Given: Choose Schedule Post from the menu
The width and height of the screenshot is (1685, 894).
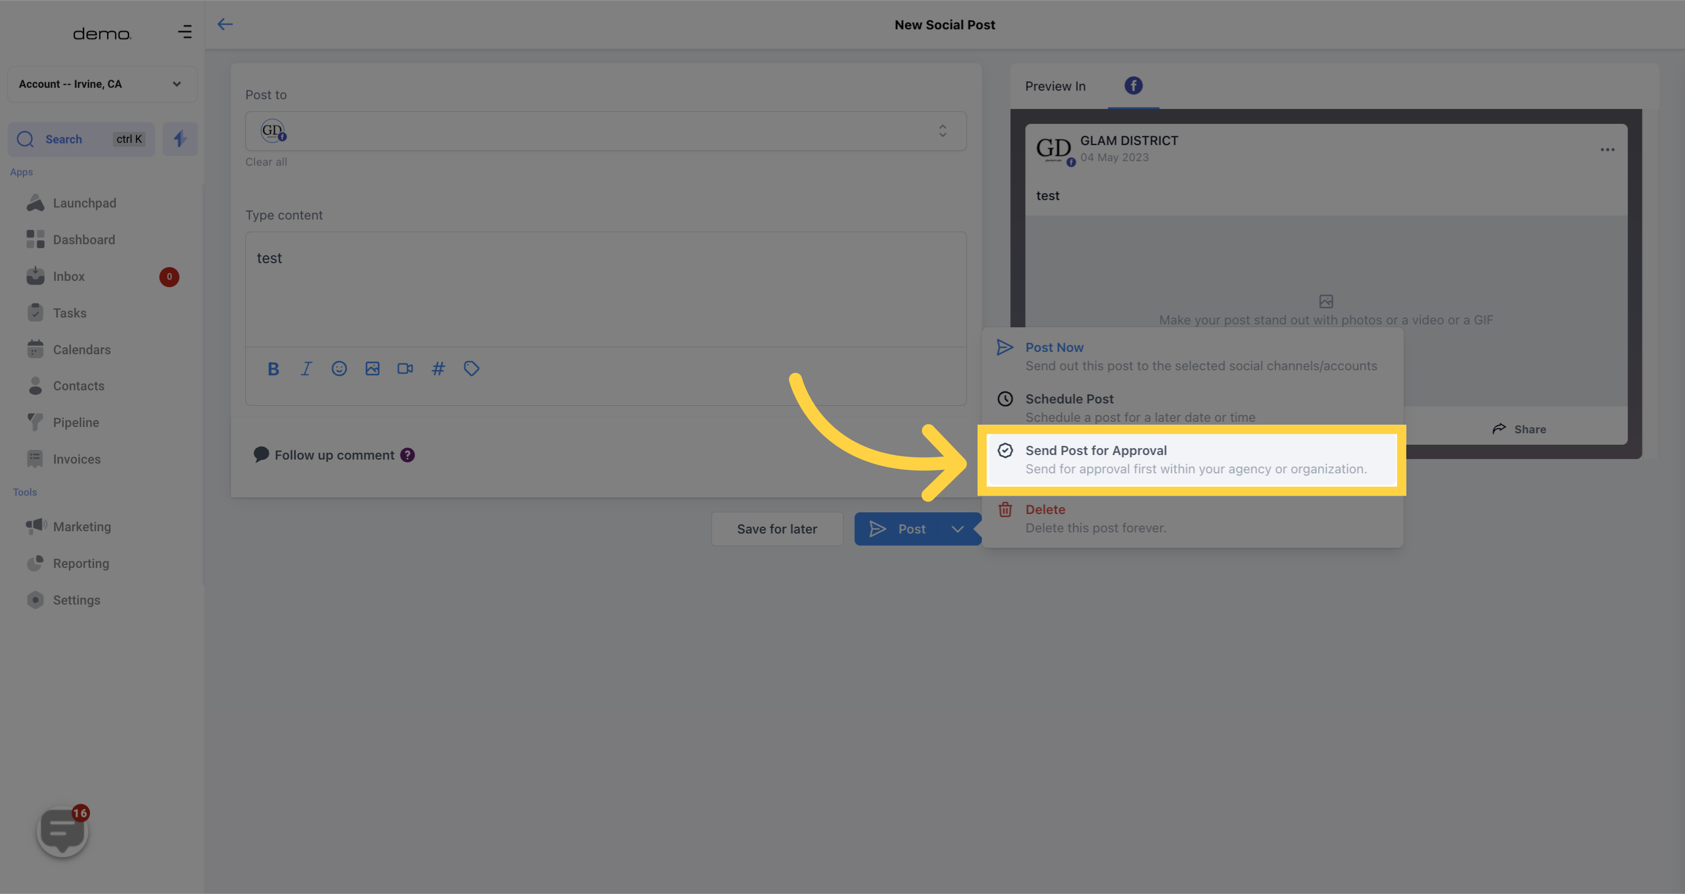Looking at the screenshot, I should [1192, 407].
